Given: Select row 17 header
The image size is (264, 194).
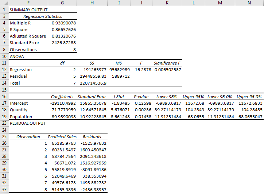Looking at the screenshot, I should (x=4, y=103).
